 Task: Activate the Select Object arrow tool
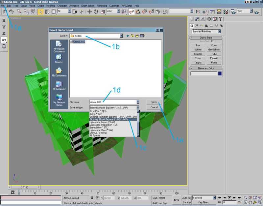(x=40, y=12)
